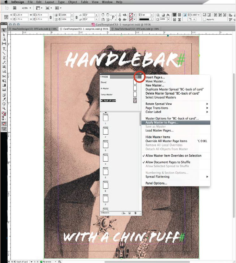Toggle Allow Master Item Overrides on Selection
236x263 pixels.
pos(173,156)
